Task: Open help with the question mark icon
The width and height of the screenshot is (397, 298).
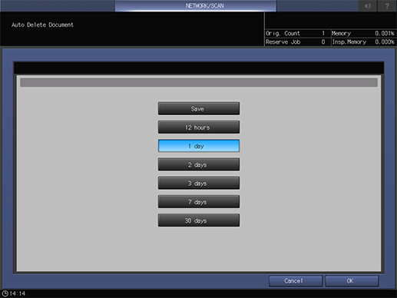Action: click(x=387, y=5)
